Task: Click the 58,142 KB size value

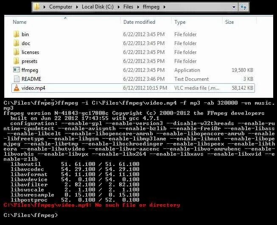Action: coord(242,88)
